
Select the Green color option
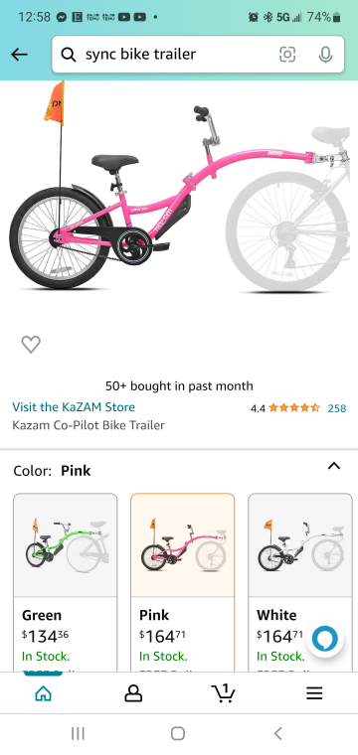[x=65, y=582]
